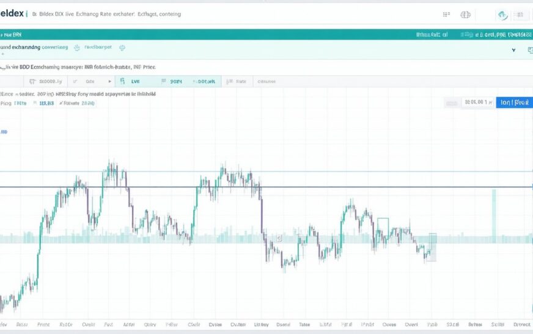Select the 'LIVE' tab in chart toolbar

(x=136, y=81)
